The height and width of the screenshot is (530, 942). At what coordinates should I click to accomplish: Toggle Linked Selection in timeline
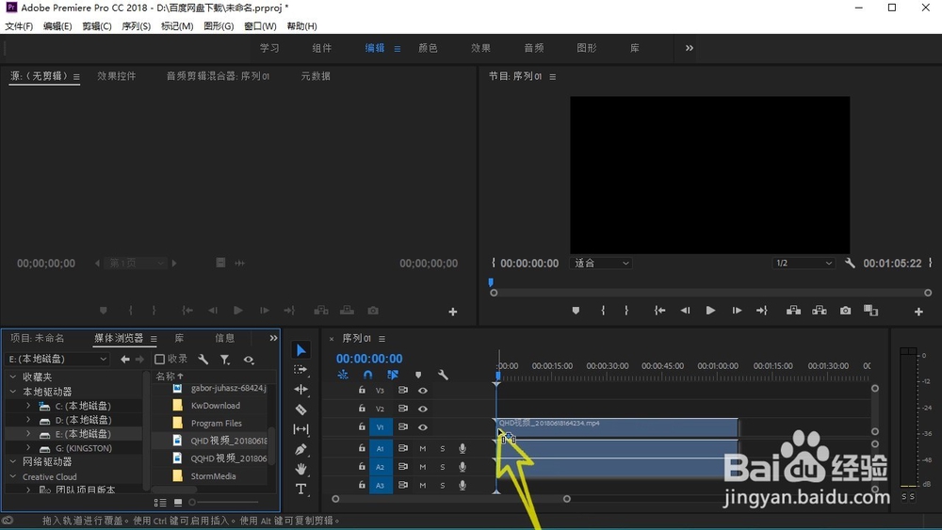(x=393, y=375)
